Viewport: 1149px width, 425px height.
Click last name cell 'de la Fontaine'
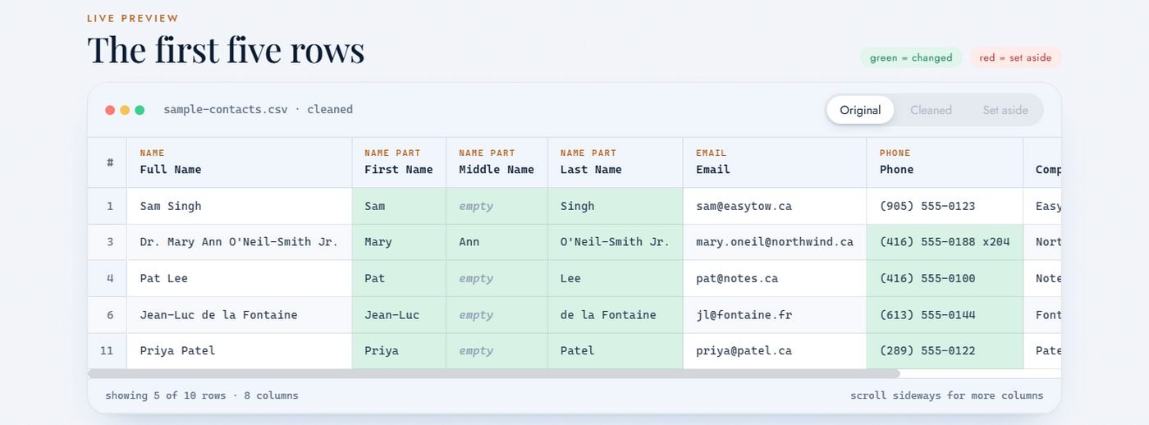(616, 314)
